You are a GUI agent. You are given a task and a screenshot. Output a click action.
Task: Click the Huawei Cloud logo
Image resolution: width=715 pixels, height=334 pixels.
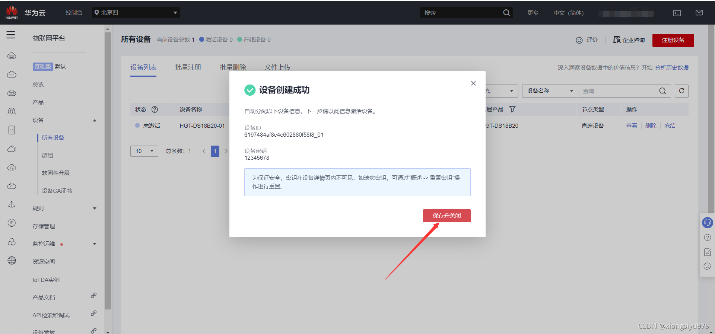pyautogui.click(x=12, y=13)
